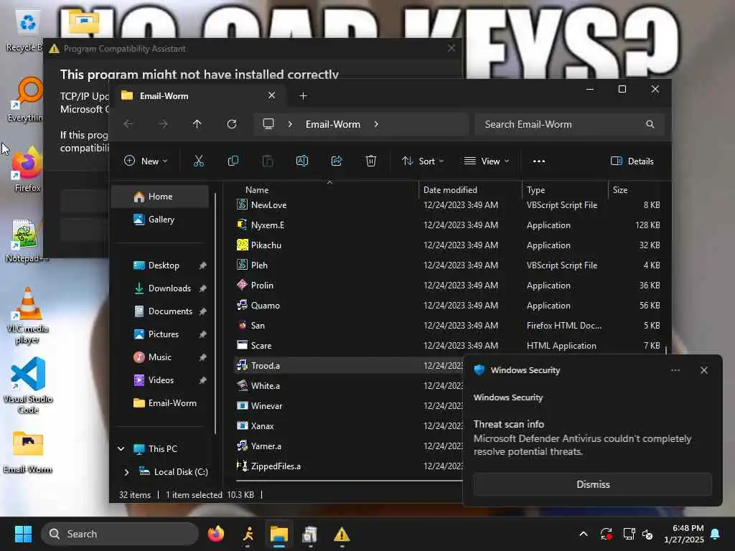Open the Windows Start menu
This screenshot has height=551, width=735.
click(23, 534)
